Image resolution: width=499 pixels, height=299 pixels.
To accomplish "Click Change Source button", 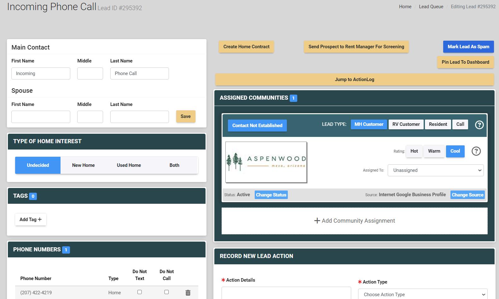I will click(467, 195).
